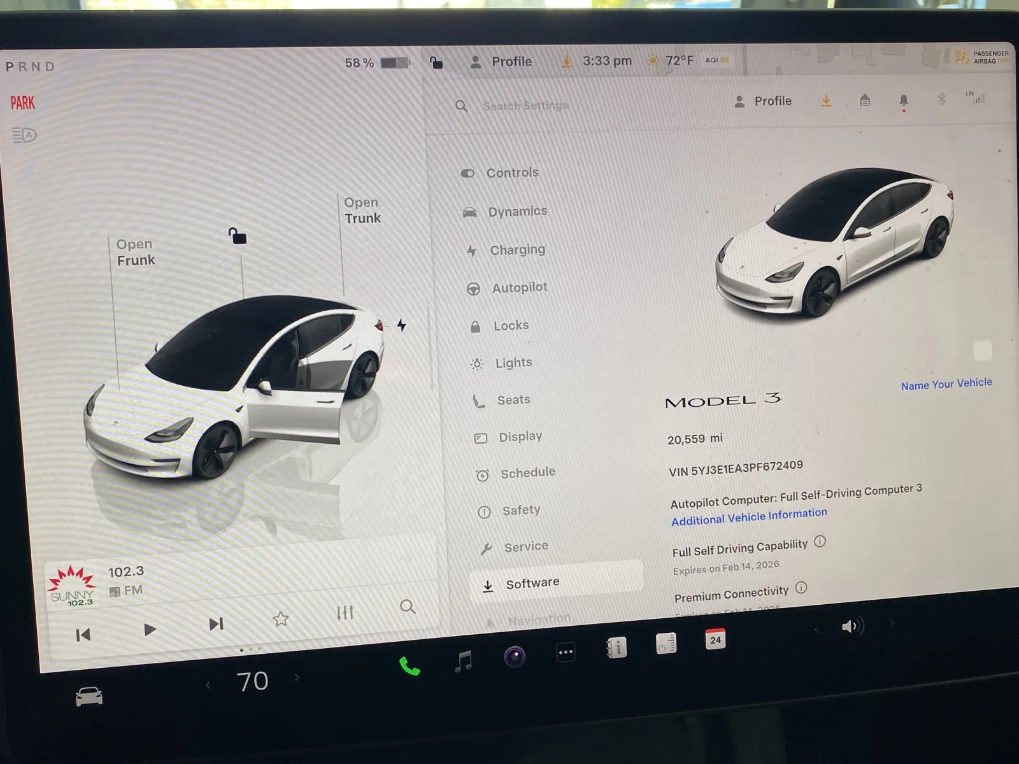
Task: Open the music note app
Action: coord(464,661)
